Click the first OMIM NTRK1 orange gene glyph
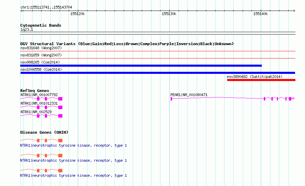This screenshot has width=305, height=186. coord(41,141)
